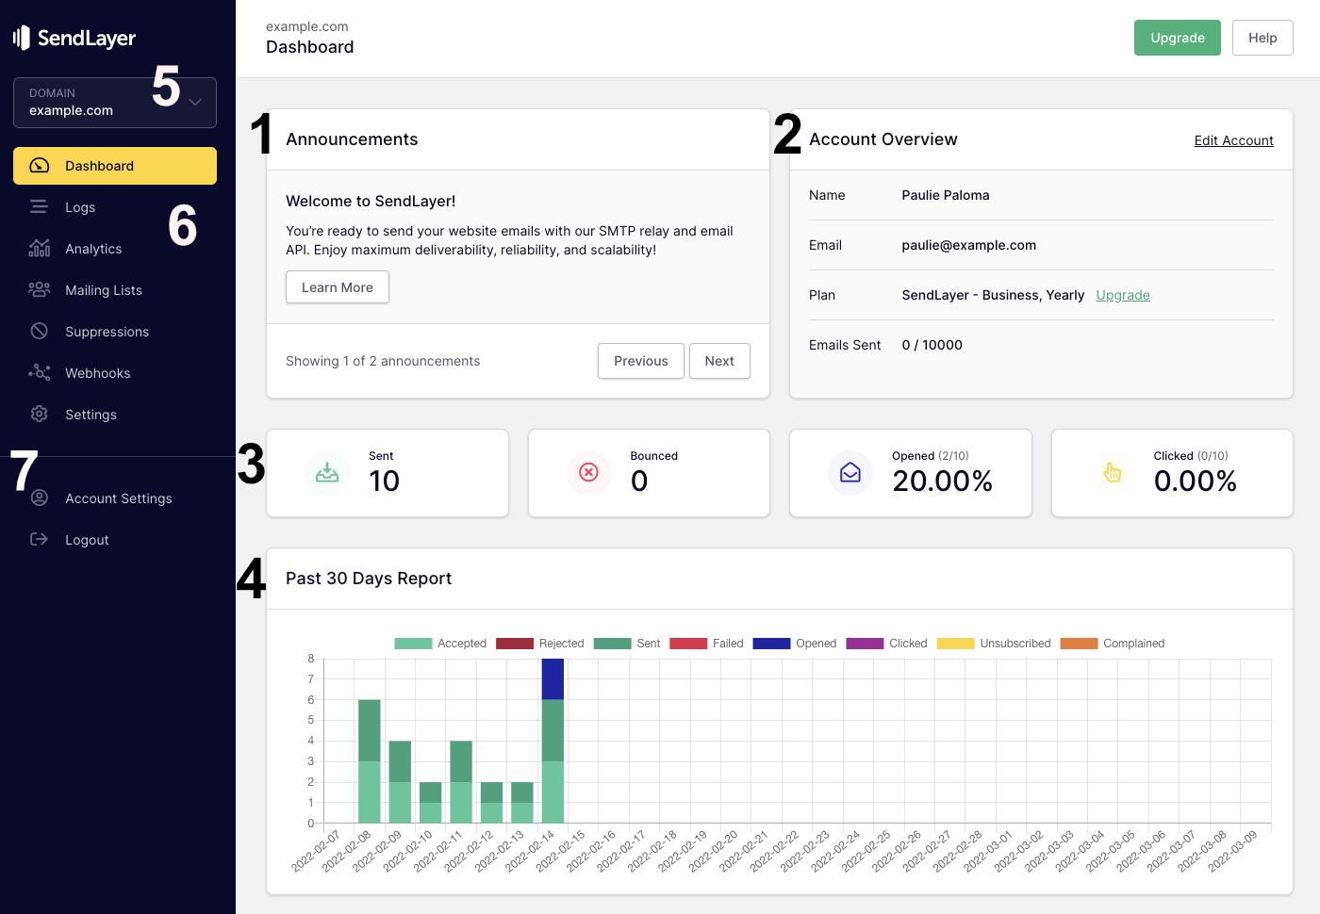This screenshot has height=914, width=1320.
Task: Click the Settings gear icon
Action: [39, 414]
